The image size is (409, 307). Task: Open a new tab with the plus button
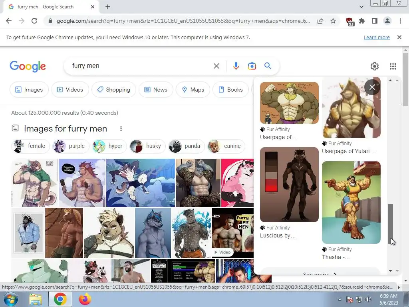click(108, 7)
